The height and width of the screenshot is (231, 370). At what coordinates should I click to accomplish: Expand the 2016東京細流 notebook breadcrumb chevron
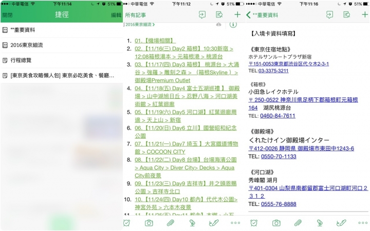coord(154,25)
